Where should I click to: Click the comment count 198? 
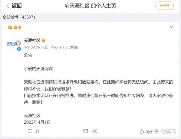94,131
